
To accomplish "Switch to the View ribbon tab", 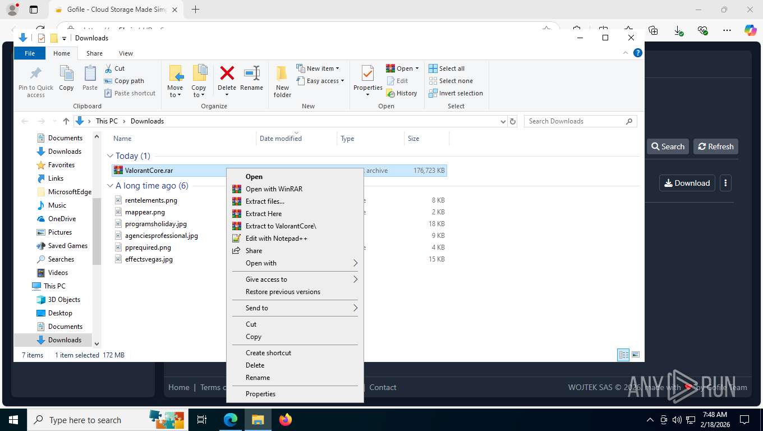I will tap(126, 53).
